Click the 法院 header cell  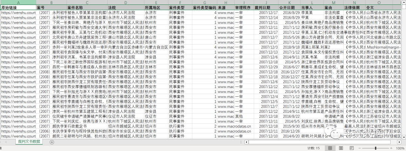tap(126, 7)
